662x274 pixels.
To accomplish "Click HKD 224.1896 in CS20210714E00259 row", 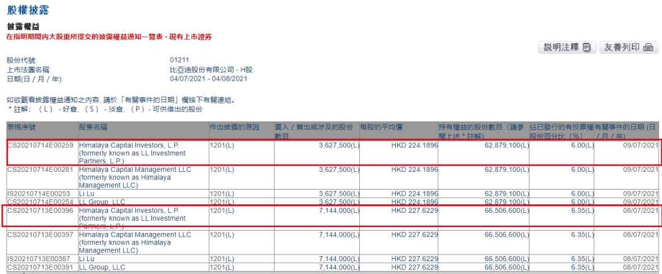I will pyautogui.click(x=414, y=145).
